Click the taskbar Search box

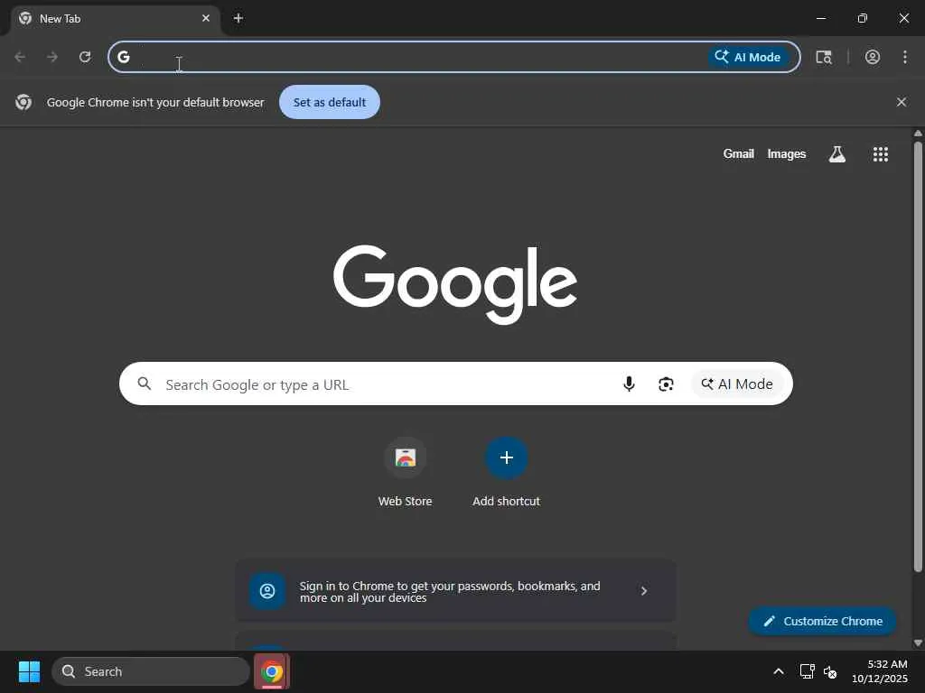(151, 671)
